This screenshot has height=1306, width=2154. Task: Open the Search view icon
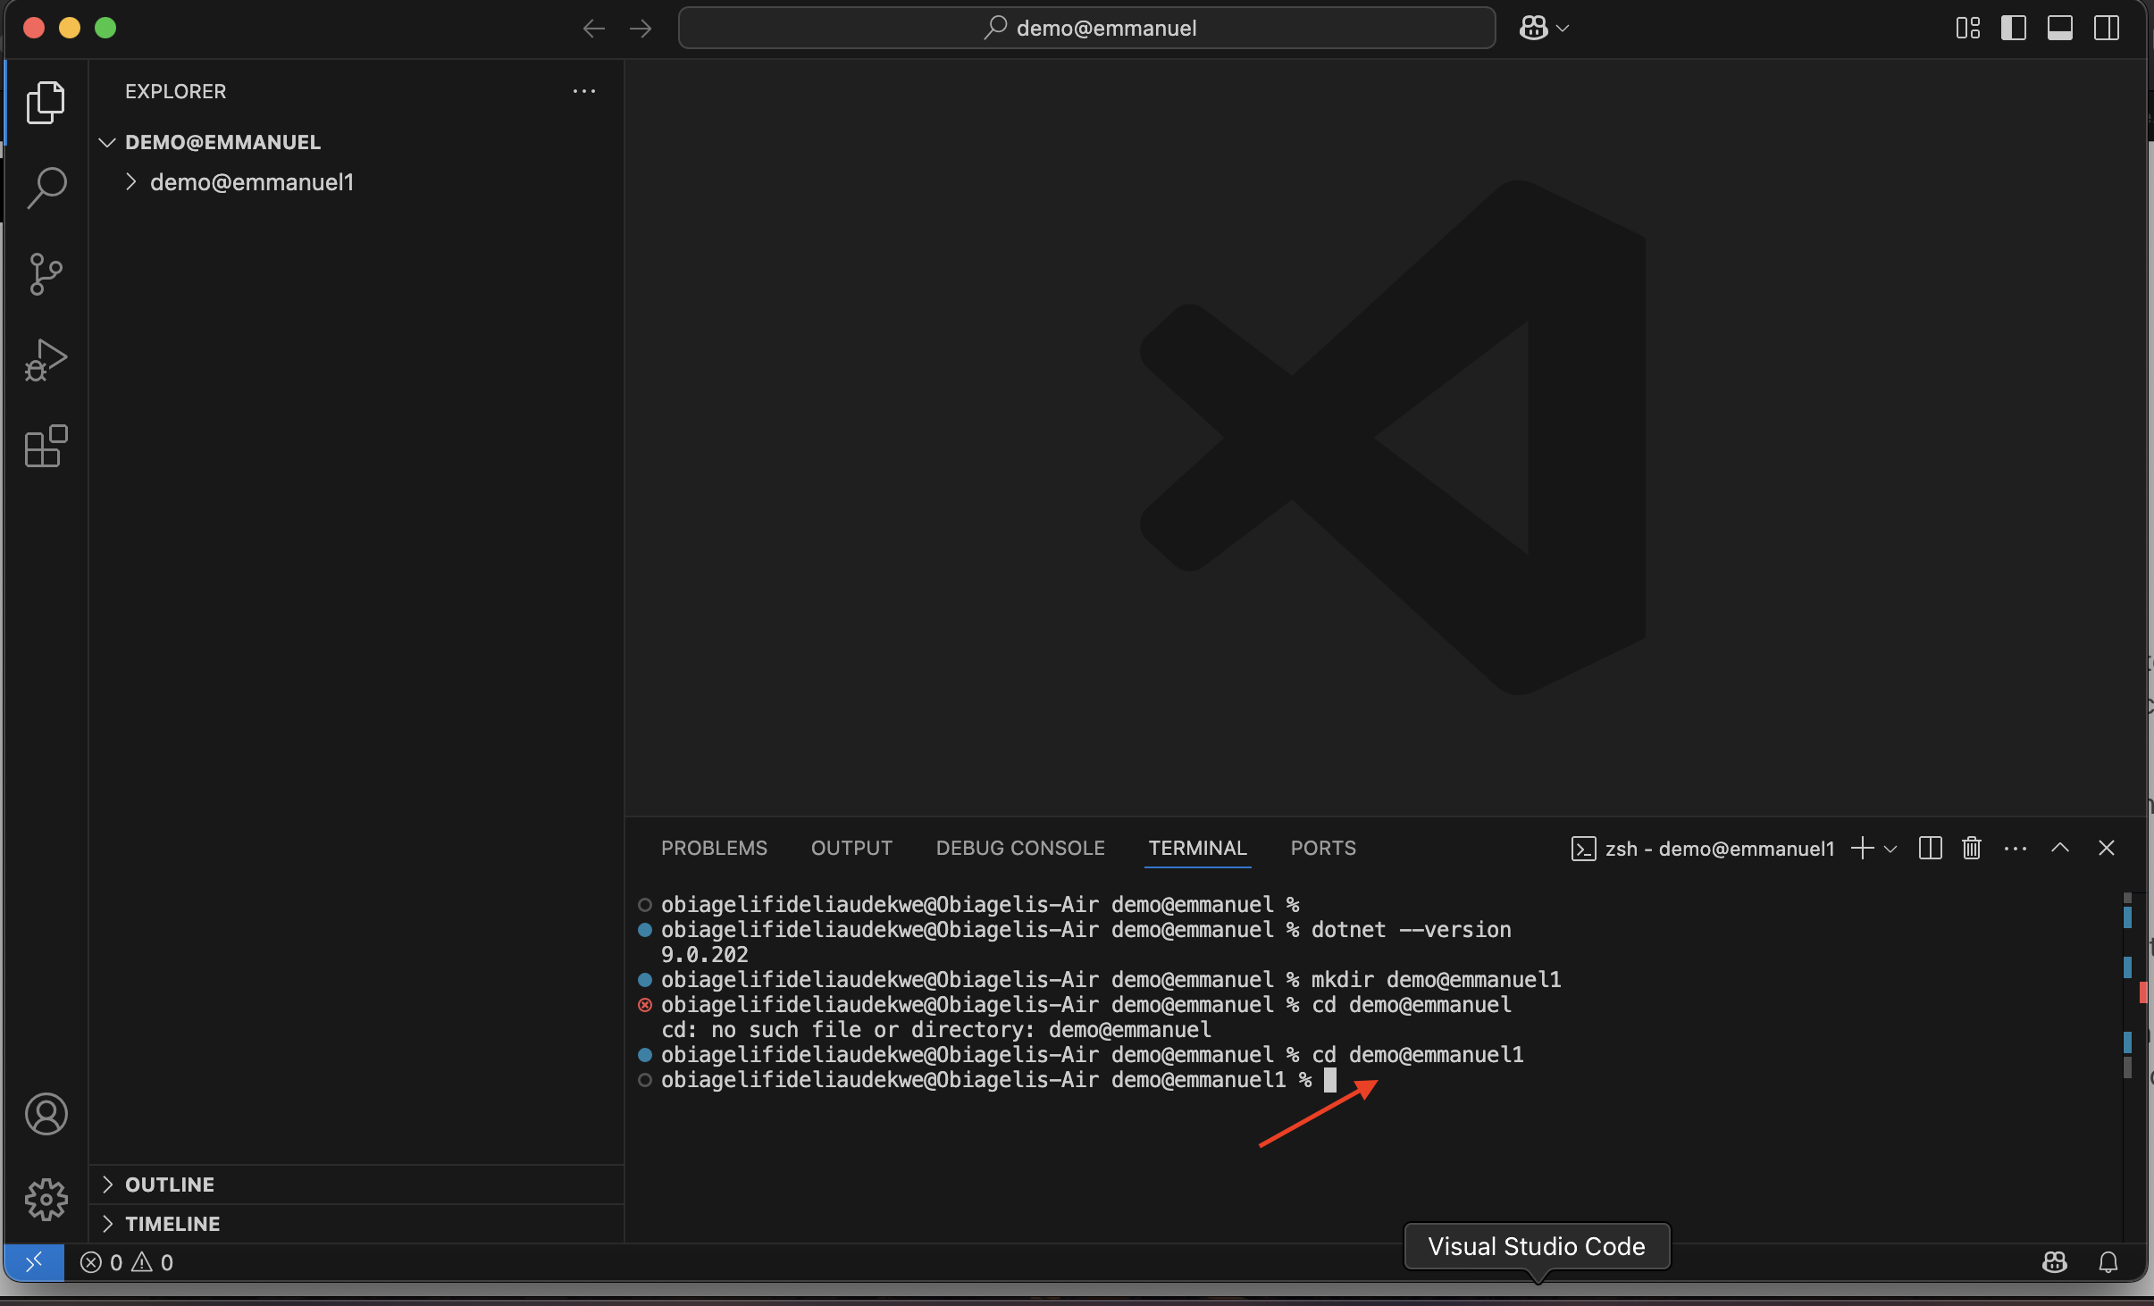[x=46, y=188]
